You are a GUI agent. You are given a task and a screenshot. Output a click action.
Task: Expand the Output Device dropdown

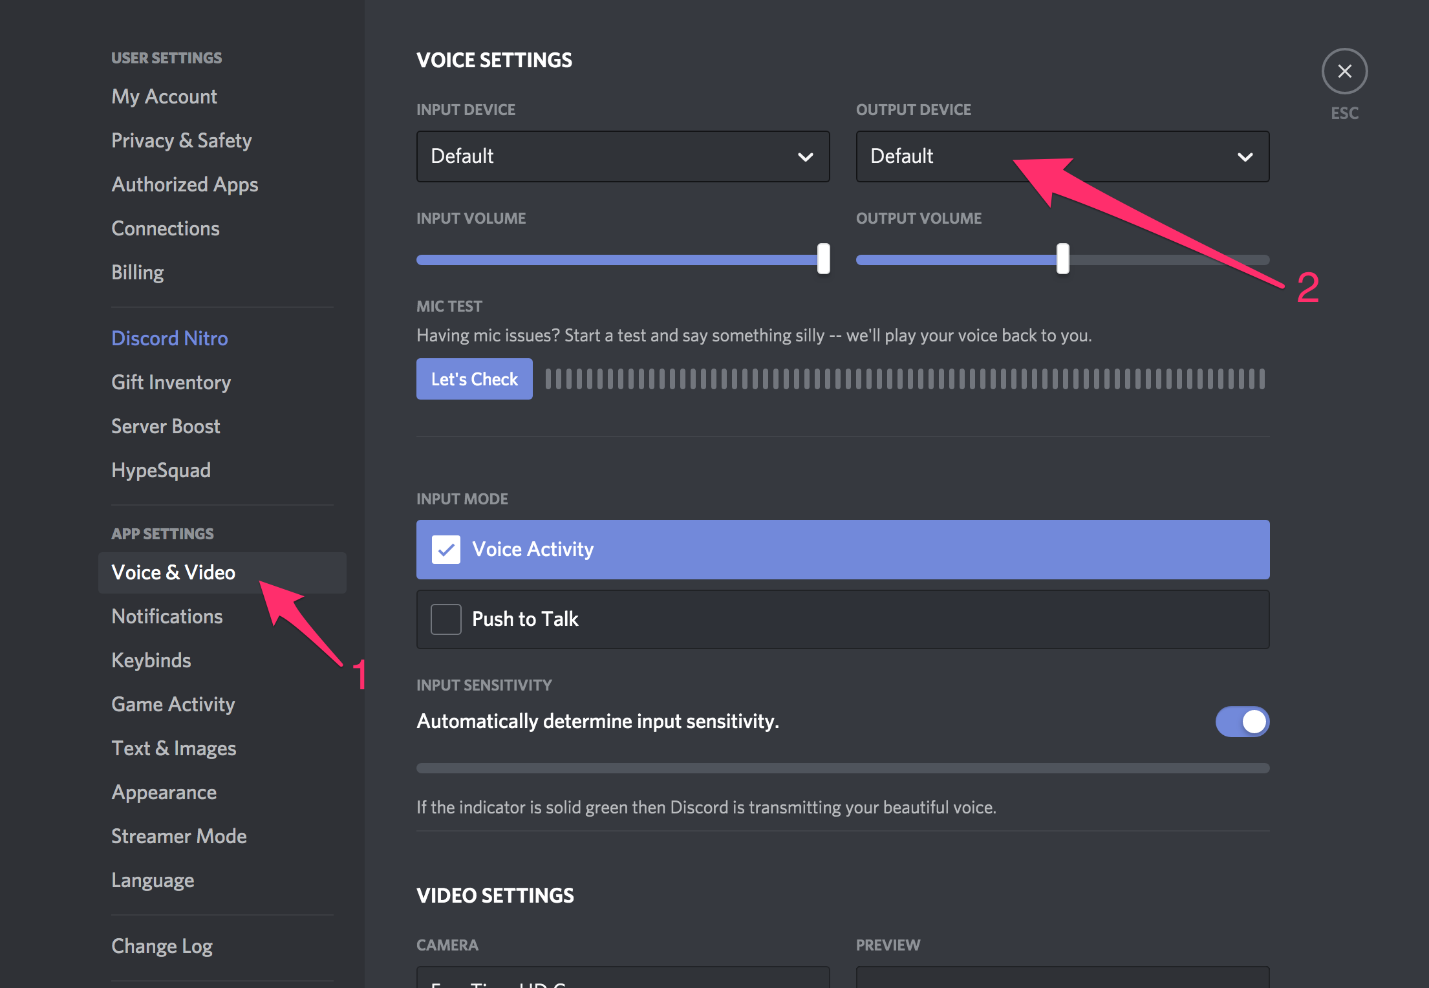click(x=1062, y=155)
